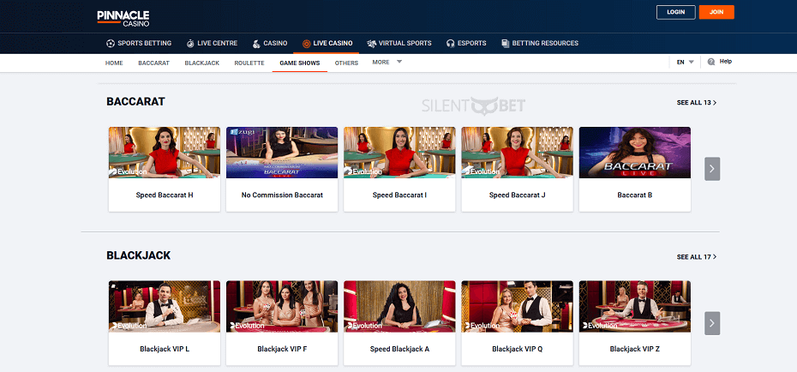Click the Casino chips icon

(255, 43)
